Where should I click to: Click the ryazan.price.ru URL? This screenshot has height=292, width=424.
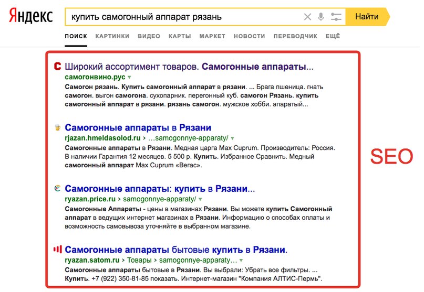(90, 199)
